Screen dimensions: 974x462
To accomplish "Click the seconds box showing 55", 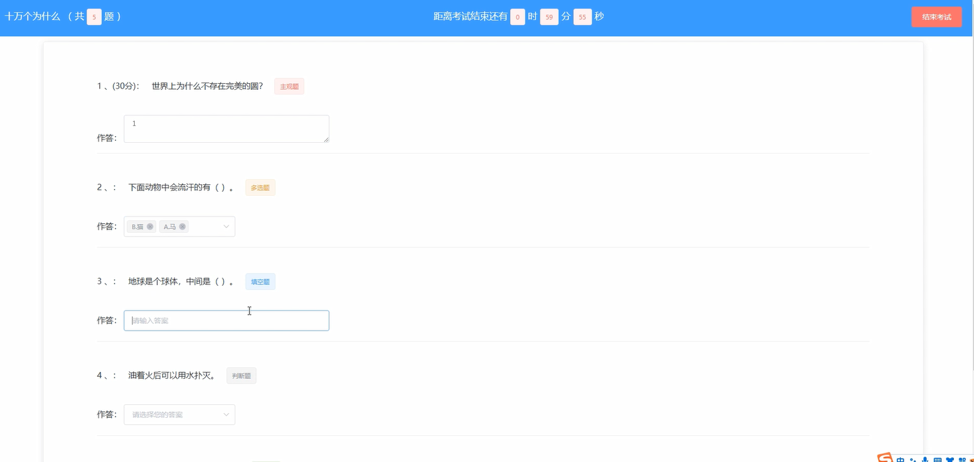I will pos(583,17).
